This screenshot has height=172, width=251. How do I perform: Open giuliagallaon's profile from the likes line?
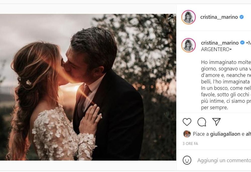click(225, 134)
